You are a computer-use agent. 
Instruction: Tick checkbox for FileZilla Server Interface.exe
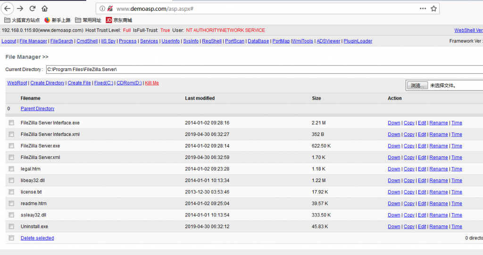click(x=11, y=123)
